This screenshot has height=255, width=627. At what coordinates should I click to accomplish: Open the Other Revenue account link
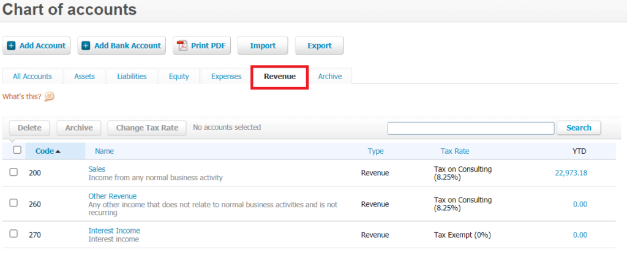coord(113,196)
